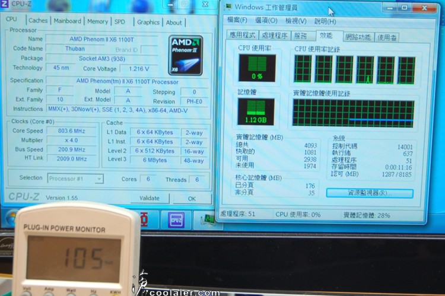Screen dimensions: 445x296
Task: Minimize the Task Manager window
Action: pyautogui.click(x=390, y=8)
